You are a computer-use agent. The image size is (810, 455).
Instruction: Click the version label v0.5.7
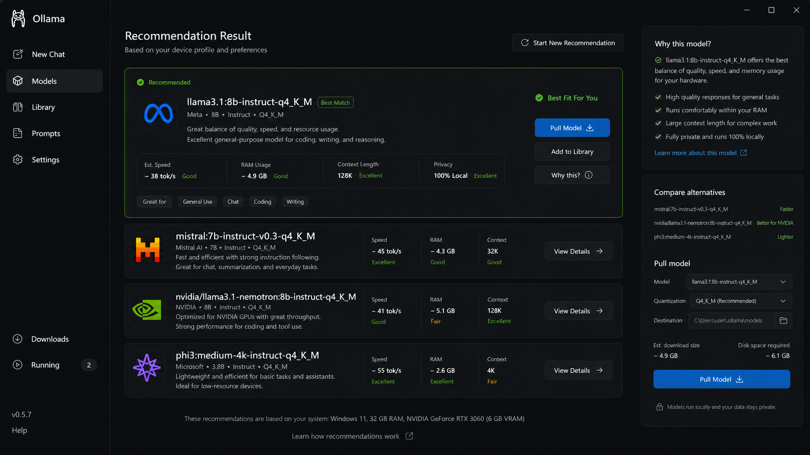22,414
